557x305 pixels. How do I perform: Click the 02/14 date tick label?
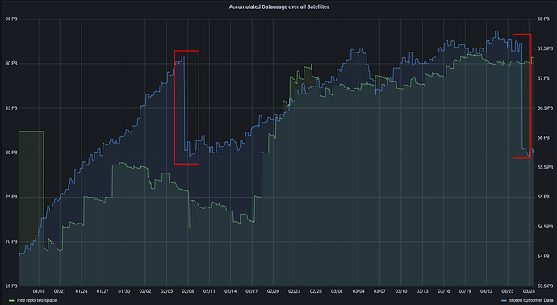pyautogui.click(x=231, y=291)
